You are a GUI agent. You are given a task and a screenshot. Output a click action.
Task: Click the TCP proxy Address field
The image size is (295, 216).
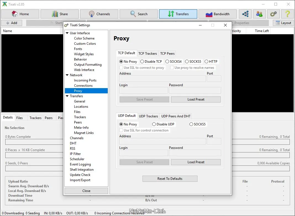coord(162,79)
